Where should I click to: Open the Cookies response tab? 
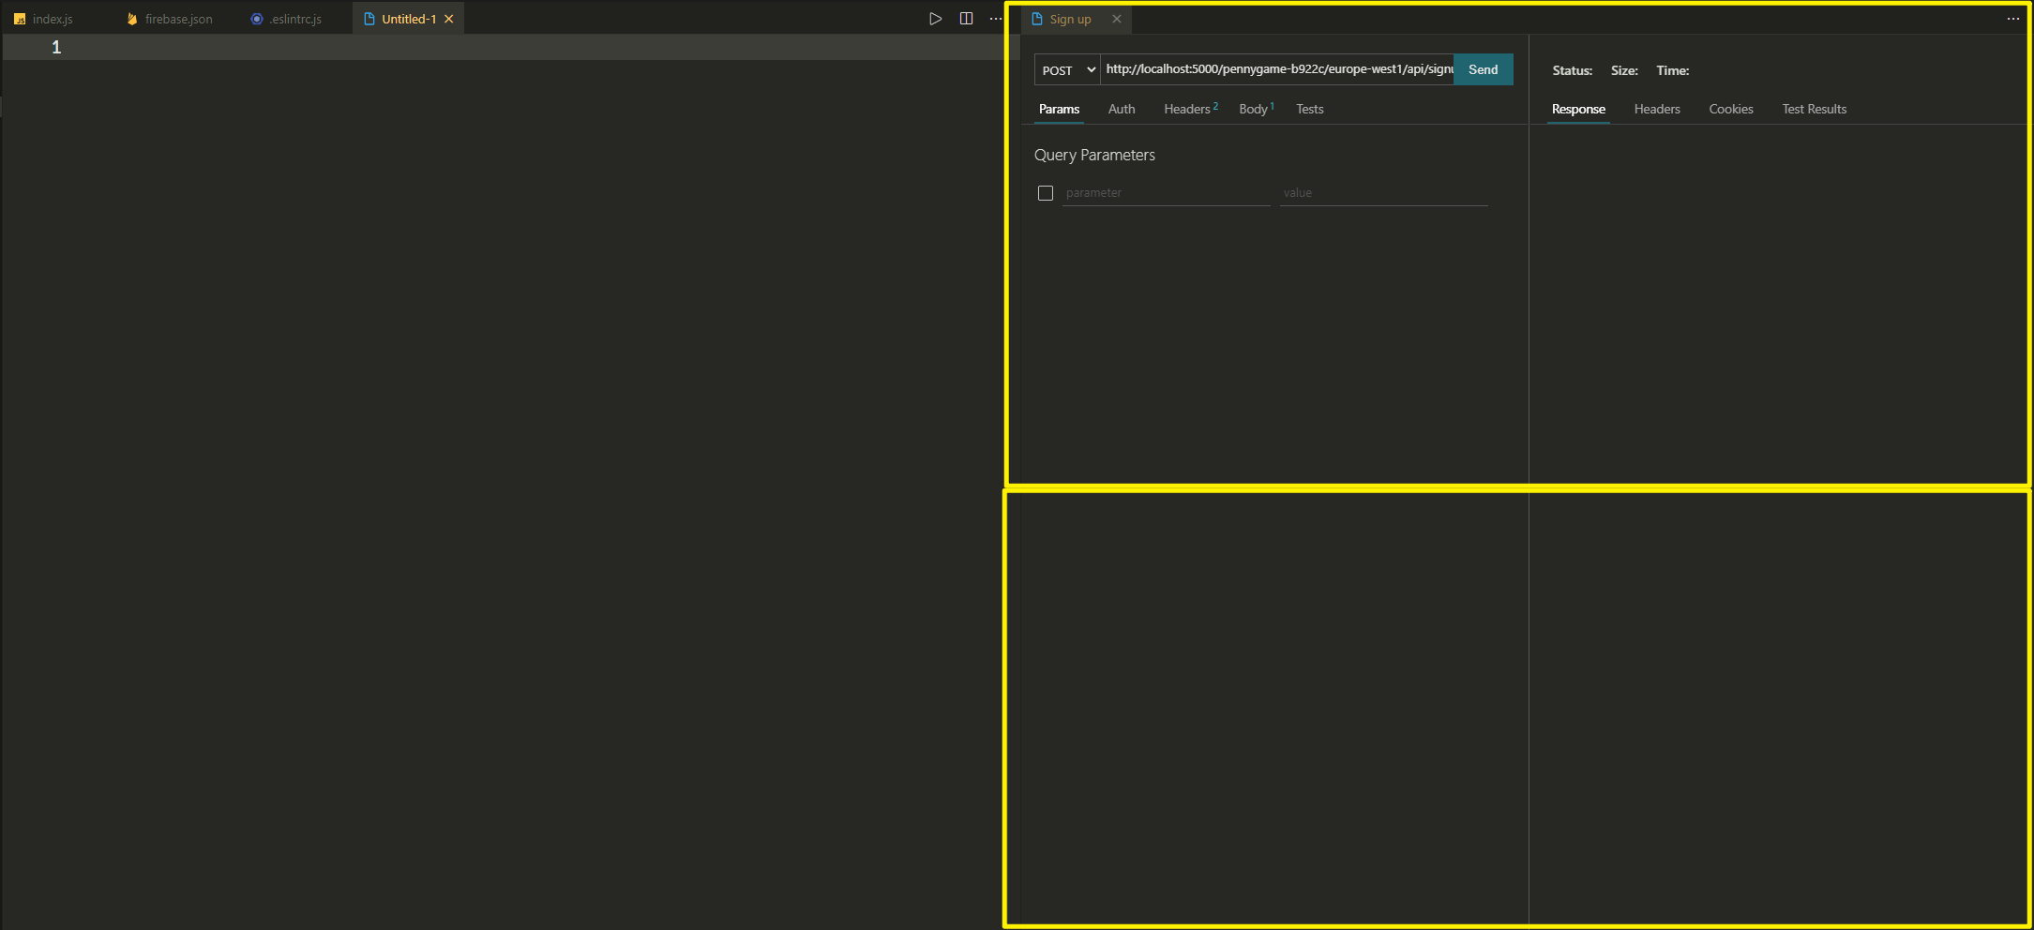(1731, 109)
